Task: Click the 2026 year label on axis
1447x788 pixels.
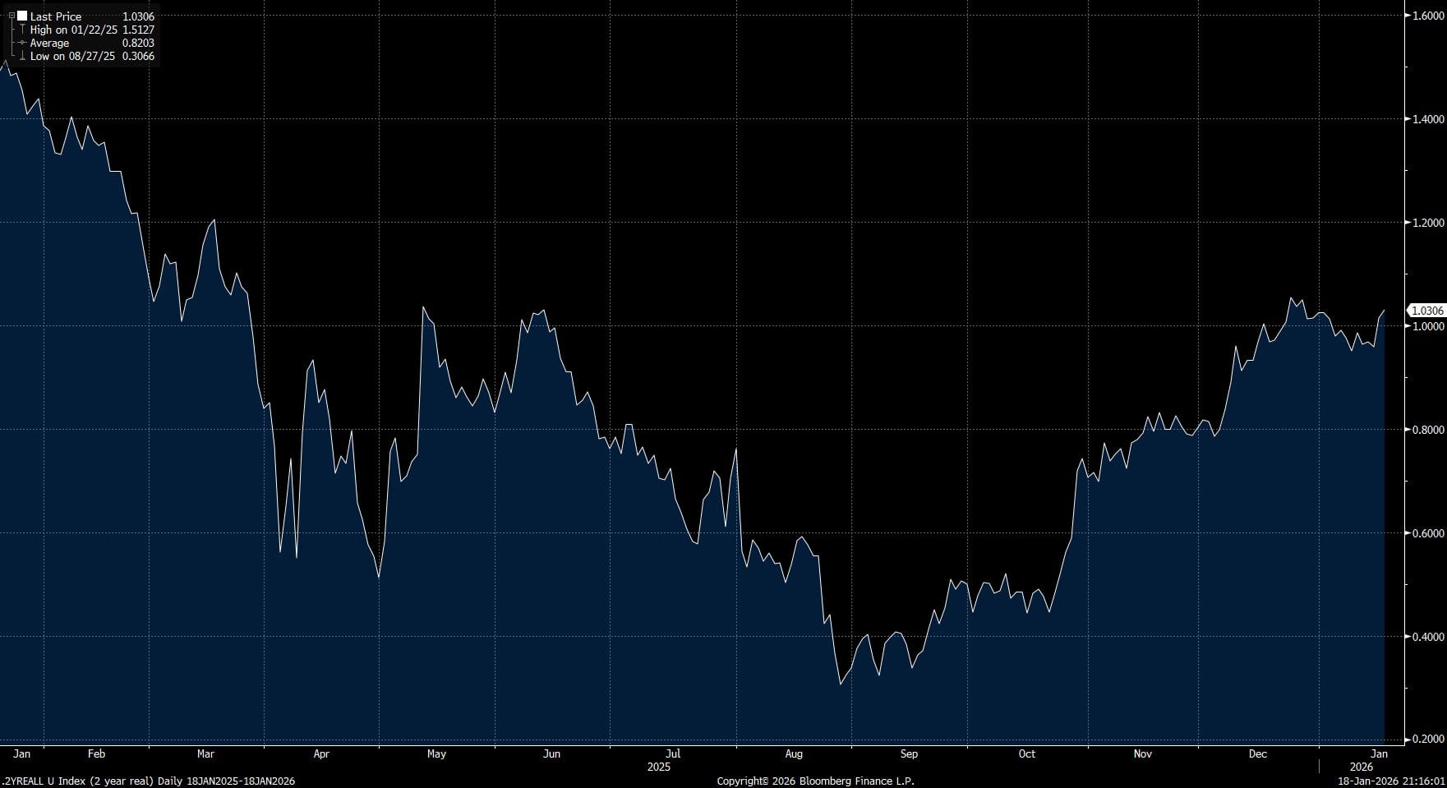Action: click(1361, 767)
